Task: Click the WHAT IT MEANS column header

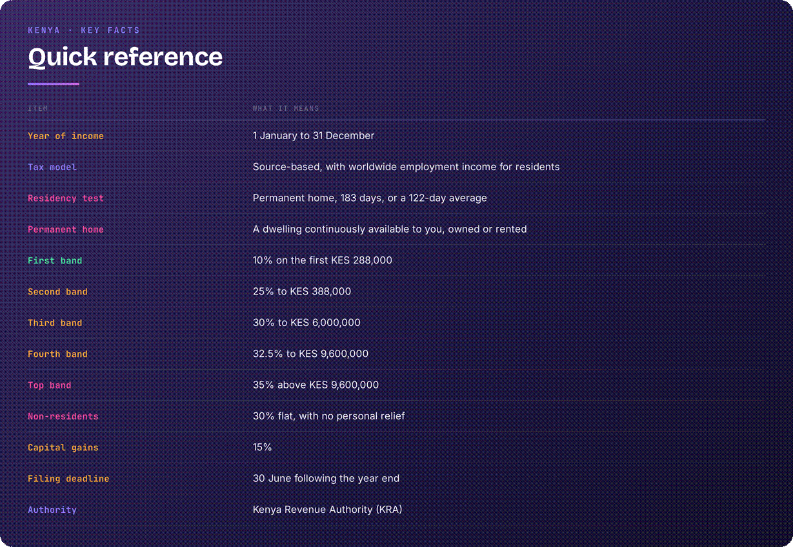Action: click(x=286, y=108)
